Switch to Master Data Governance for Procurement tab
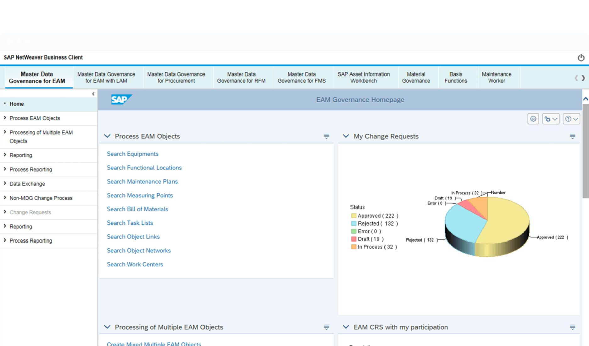Image resolution: width=589 pixels, height=346 pixels. (176, 77)
